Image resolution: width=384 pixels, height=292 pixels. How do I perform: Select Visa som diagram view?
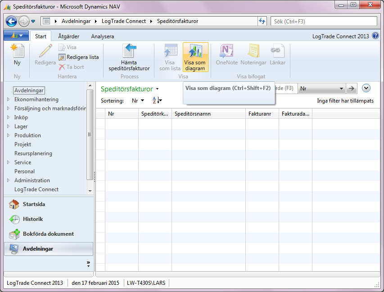pyautogui.click(x=195, y=58)
